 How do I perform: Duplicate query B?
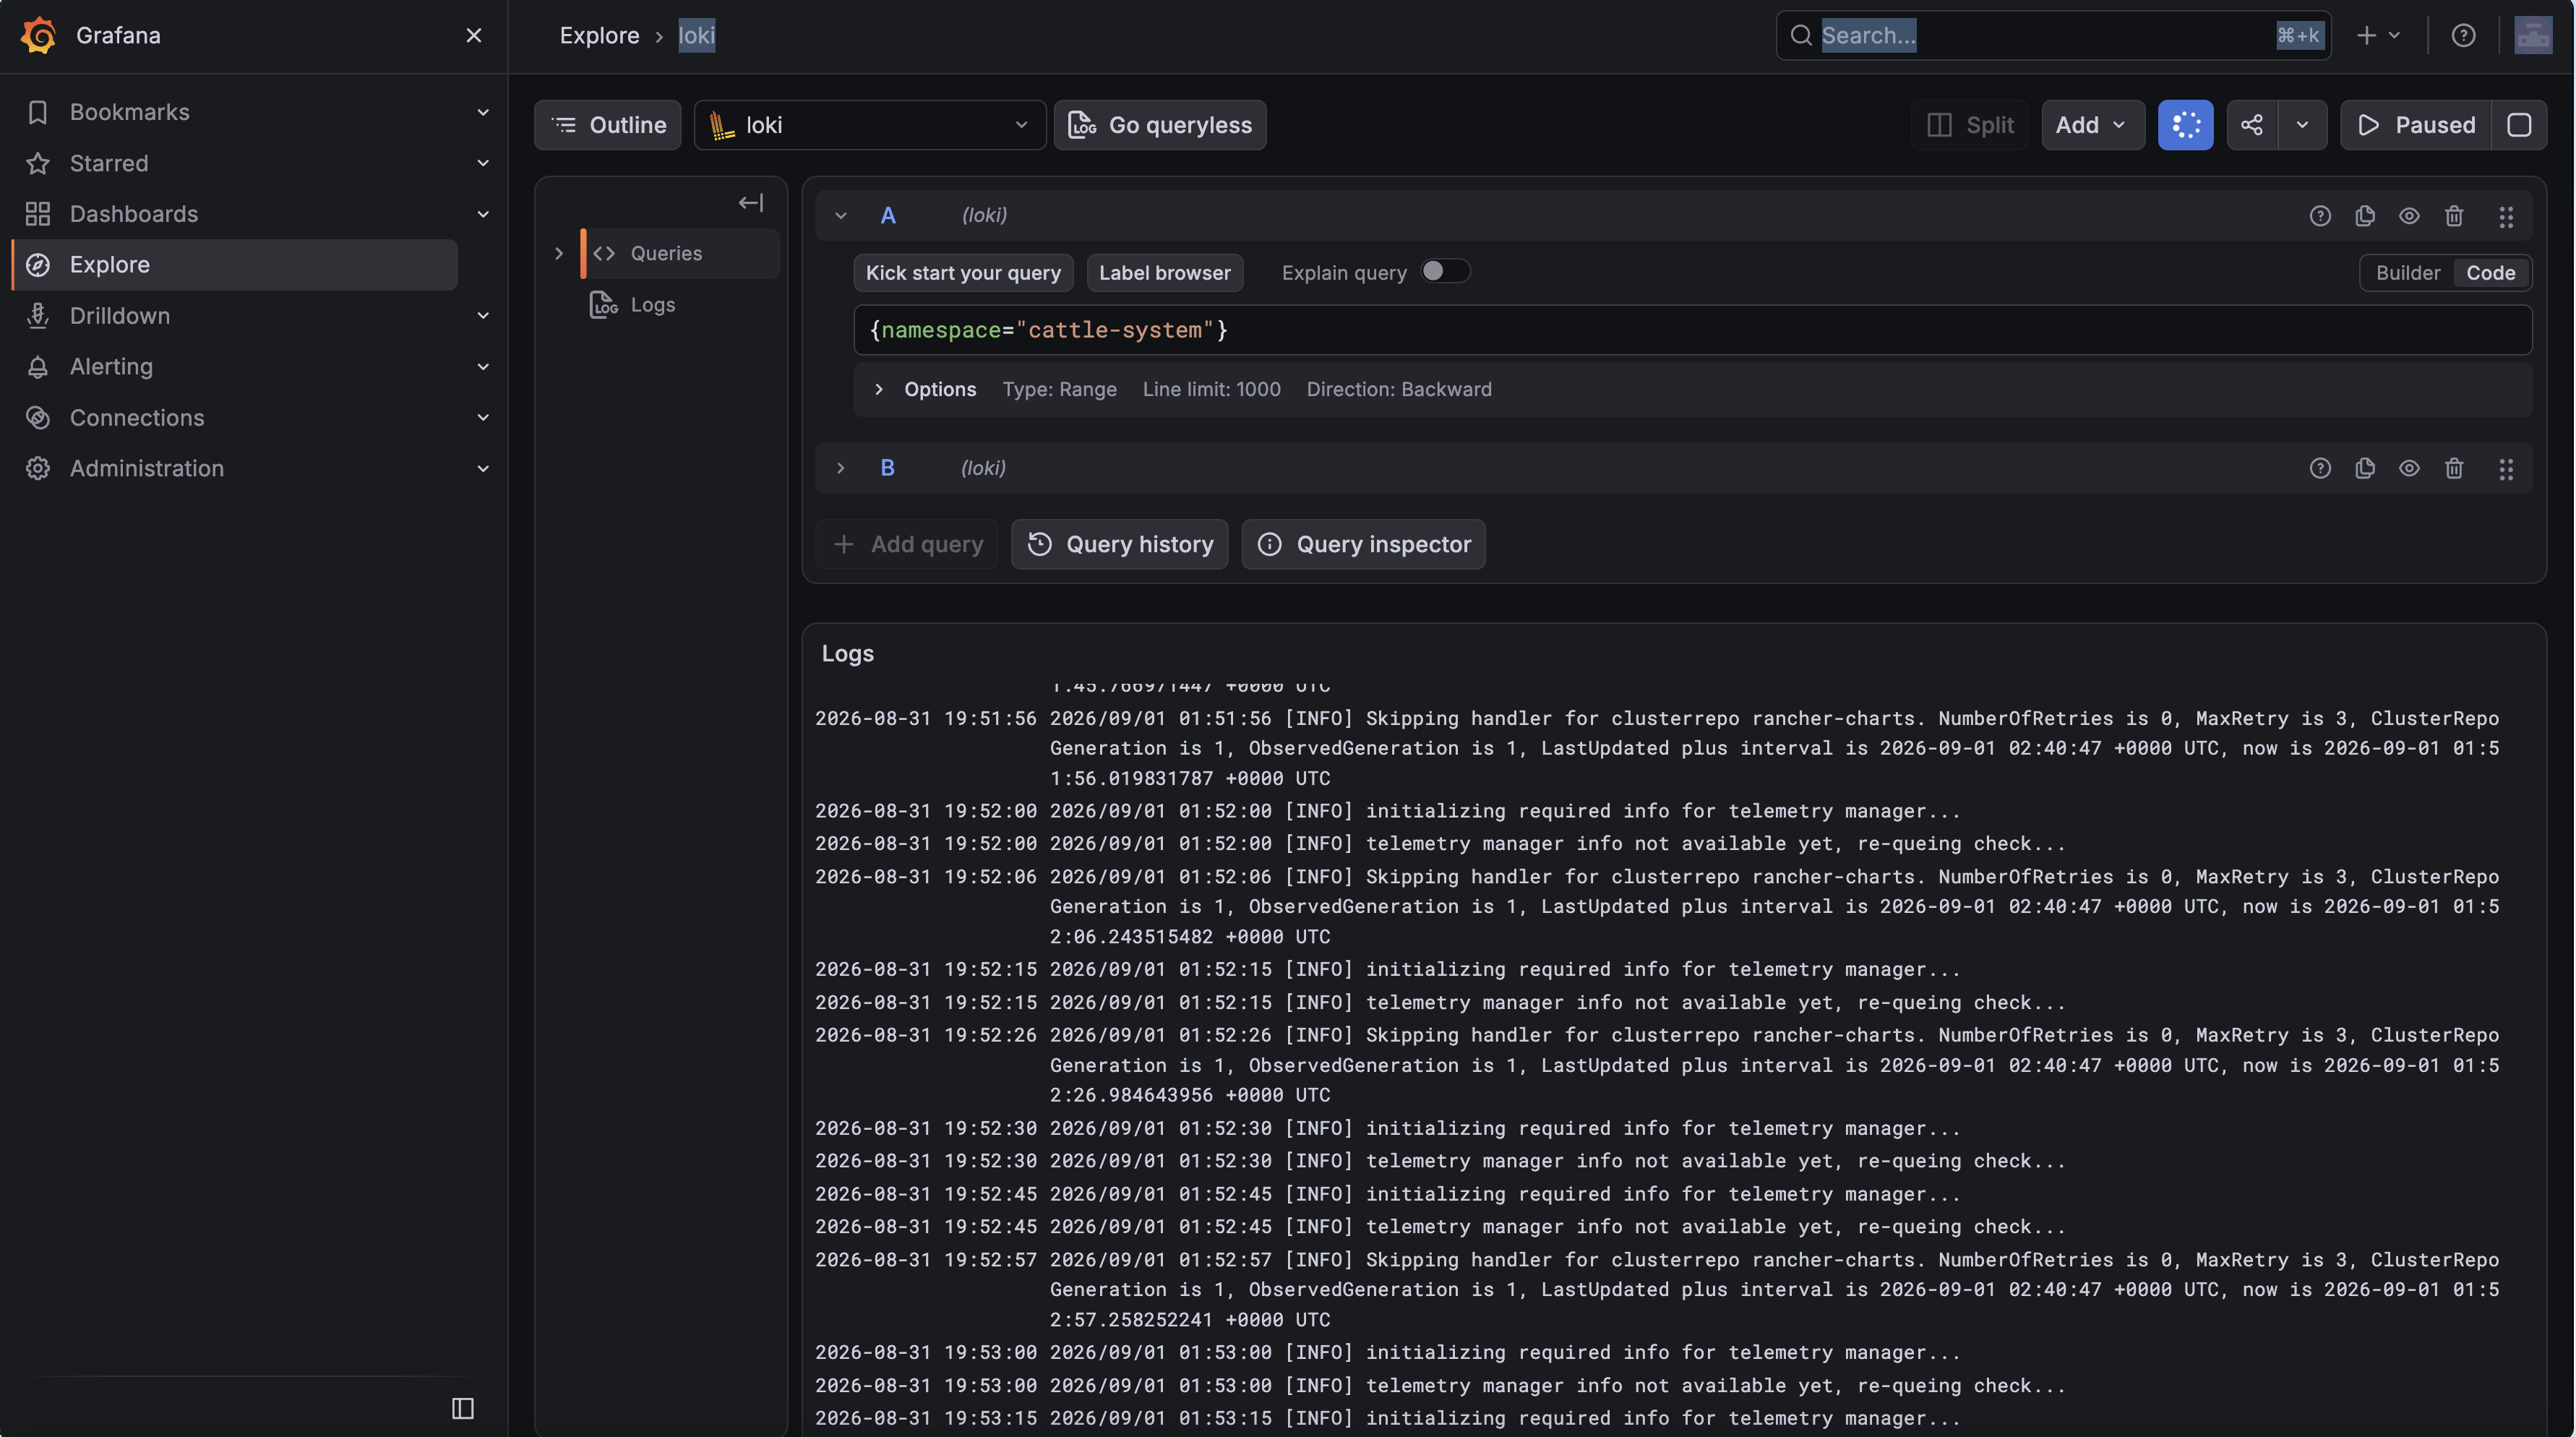point(2365,468)
